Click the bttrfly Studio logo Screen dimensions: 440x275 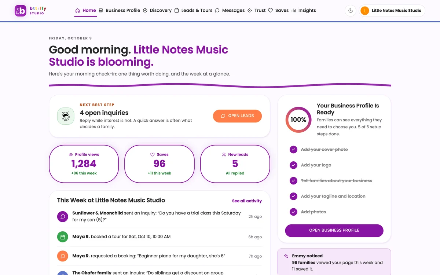30,11
